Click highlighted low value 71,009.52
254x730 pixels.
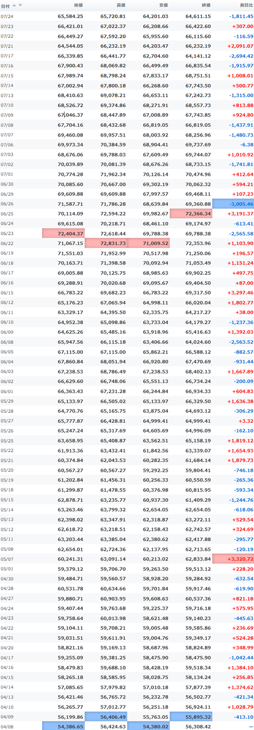coord(148,243)
